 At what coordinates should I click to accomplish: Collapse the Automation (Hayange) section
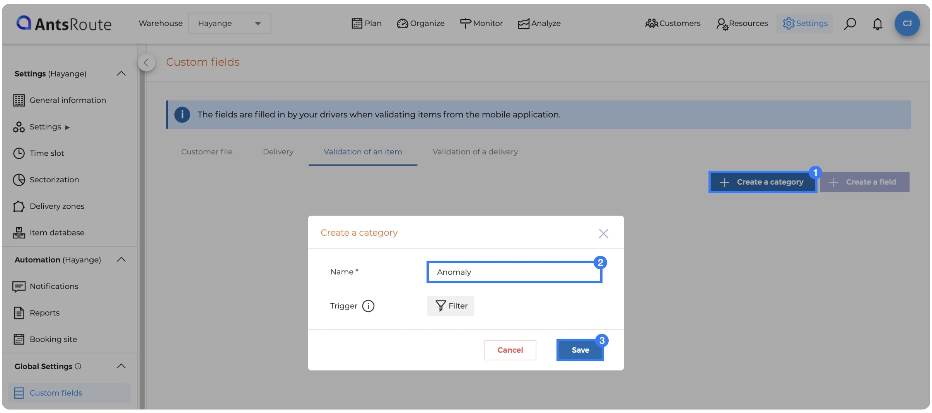click(121, 260)
